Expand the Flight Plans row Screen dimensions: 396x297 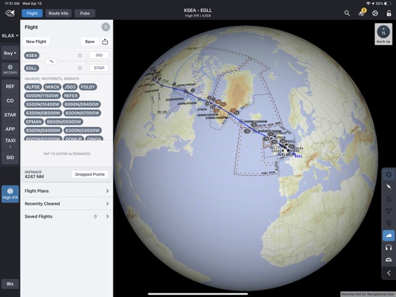pyautogui.click(x=67, y=191)
